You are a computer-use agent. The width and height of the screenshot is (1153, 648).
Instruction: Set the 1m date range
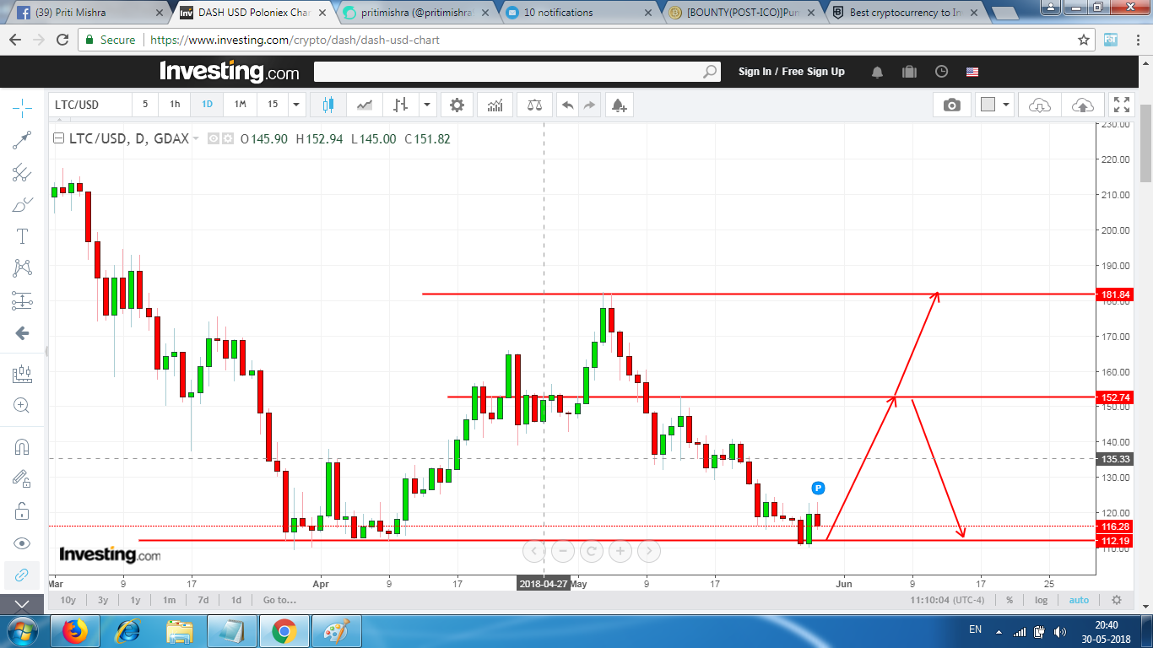coord(169,600)
